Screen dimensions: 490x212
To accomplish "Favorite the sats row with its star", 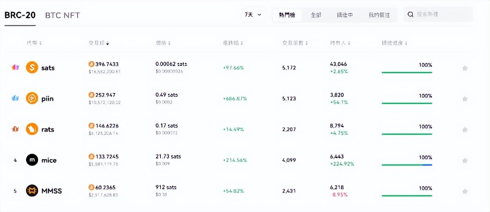I will 465,68.
